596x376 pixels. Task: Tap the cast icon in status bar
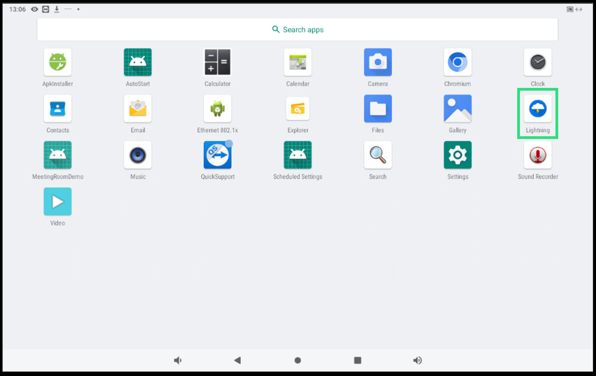(x=570, y=9)
